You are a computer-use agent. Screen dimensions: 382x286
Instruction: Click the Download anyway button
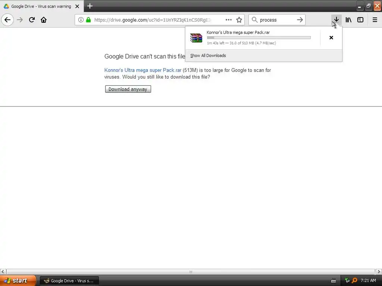click(128, 89)
